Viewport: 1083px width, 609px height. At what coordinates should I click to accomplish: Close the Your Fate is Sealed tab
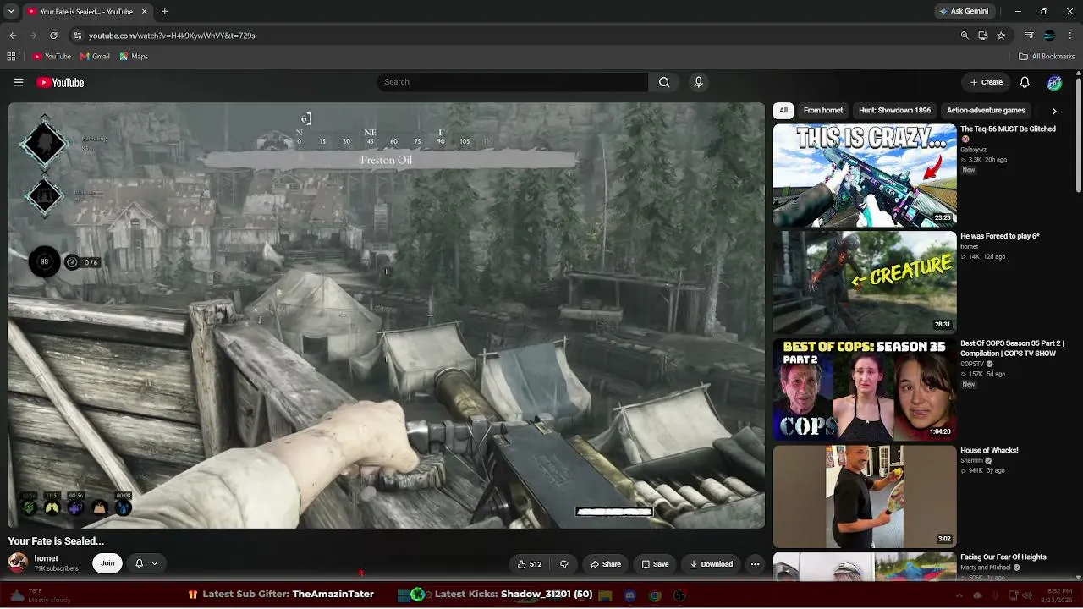(144, 12)
